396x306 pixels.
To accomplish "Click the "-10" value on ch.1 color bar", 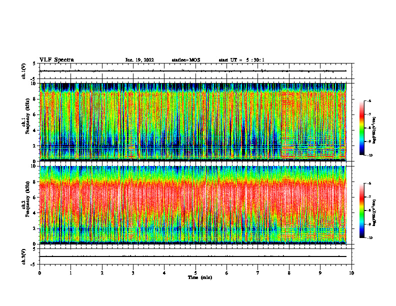I will [369, 155].
